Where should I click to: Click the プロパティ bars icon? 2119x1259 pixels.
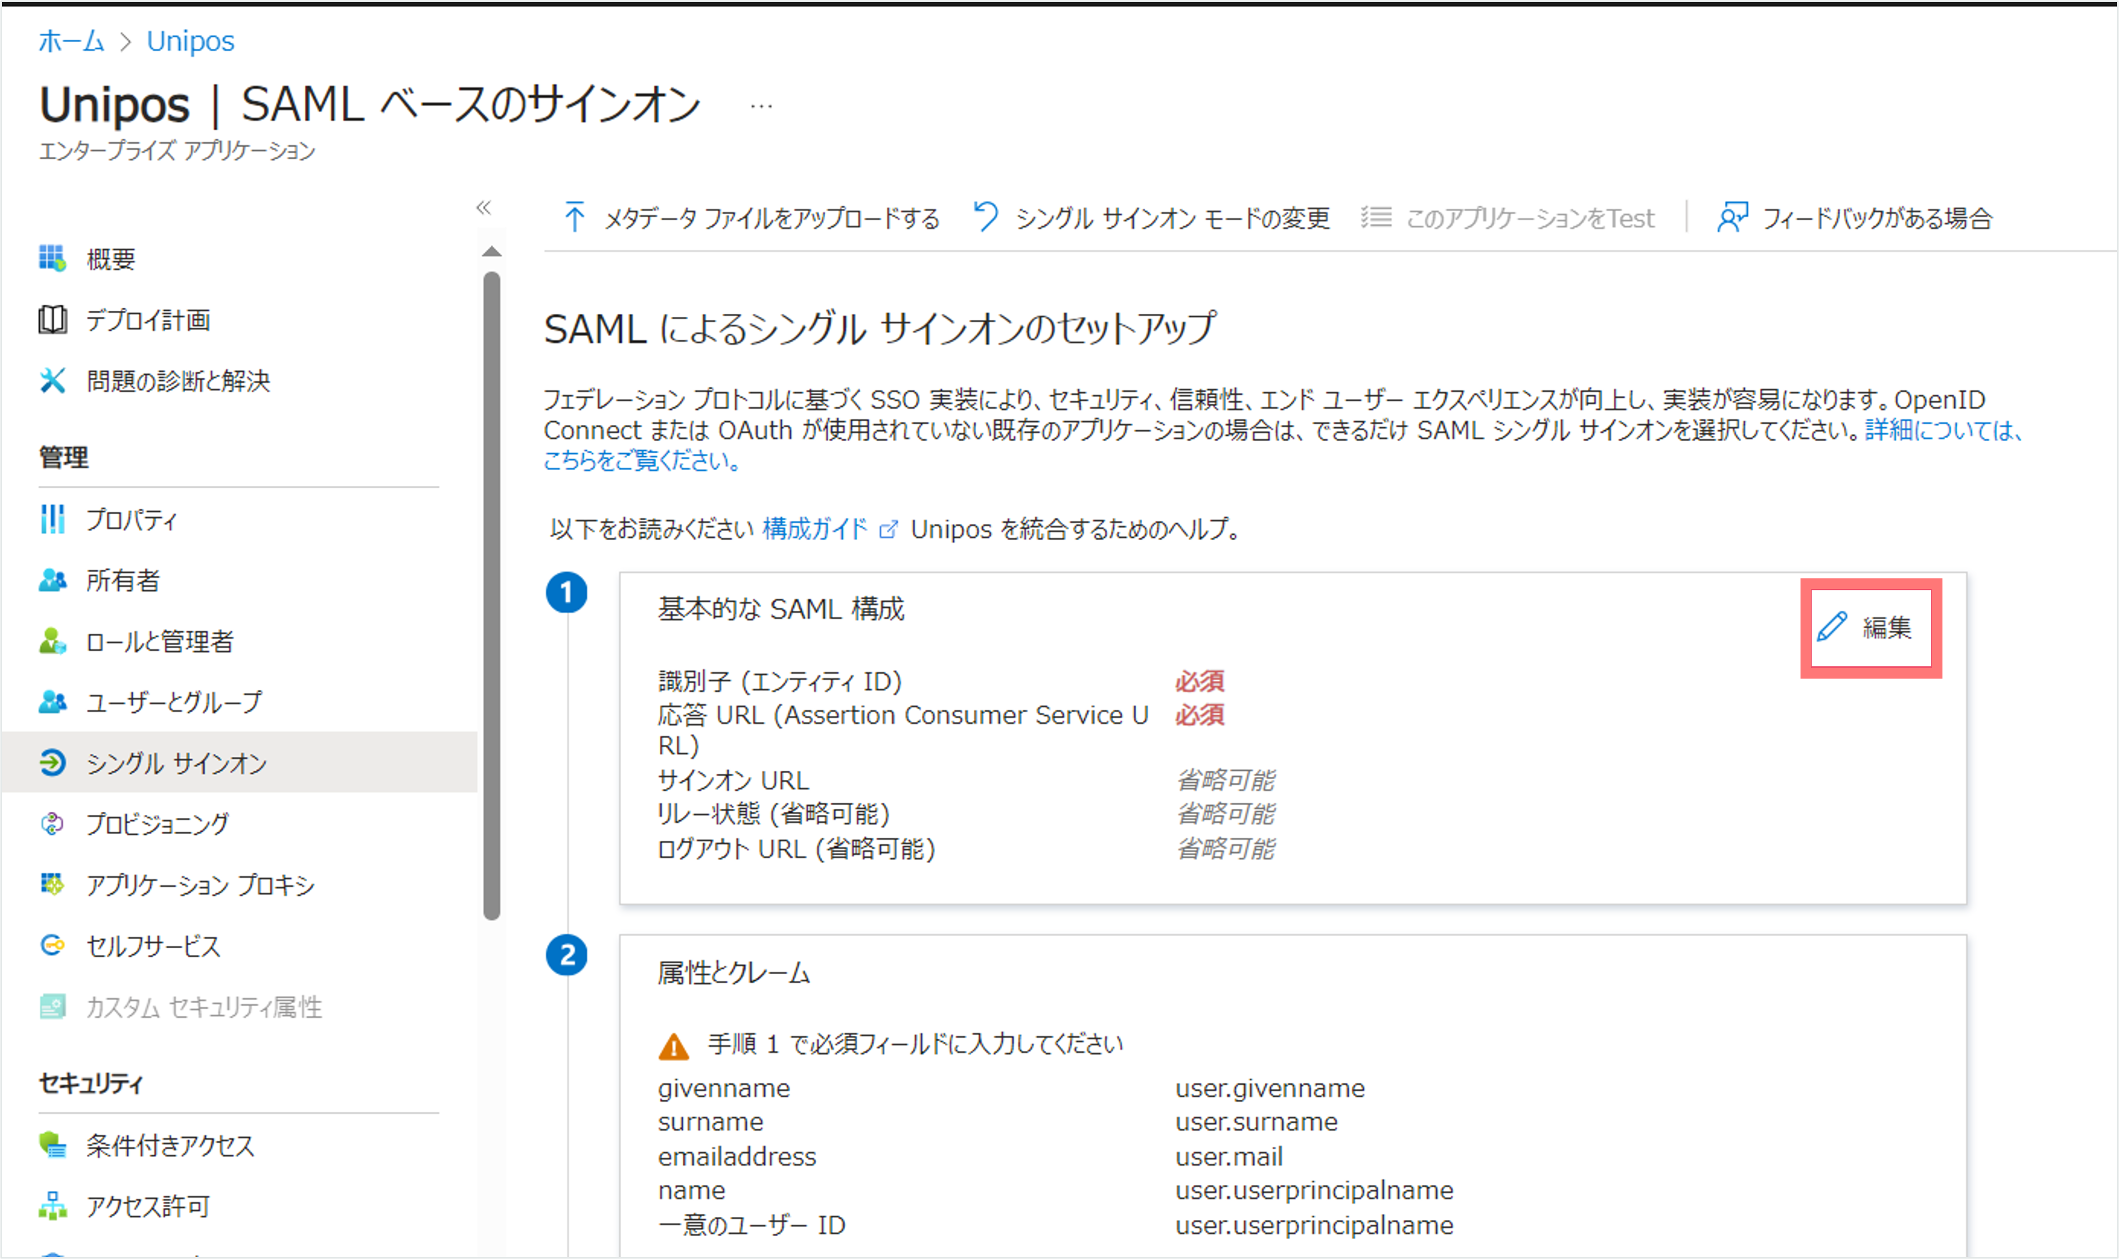point(52,519)
